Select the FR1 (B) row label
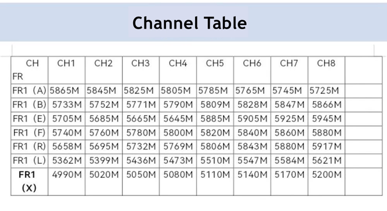 point(30,105)
